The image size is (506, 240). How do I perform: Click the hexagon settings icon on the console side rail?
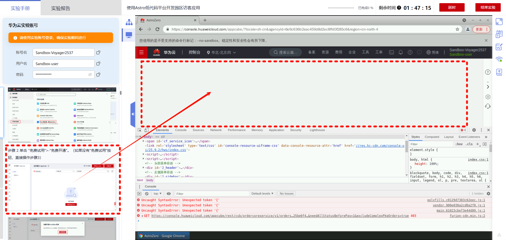point(488,97)
